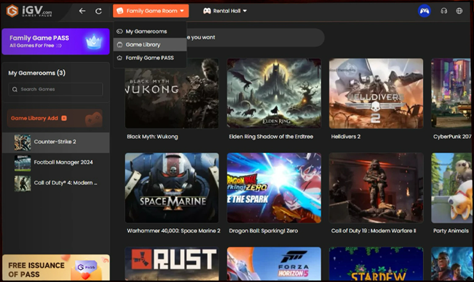Open the blue gamepad profile icon
Image resolution: width=474 pixels, height=282 pixels.
tap(424, 11)
